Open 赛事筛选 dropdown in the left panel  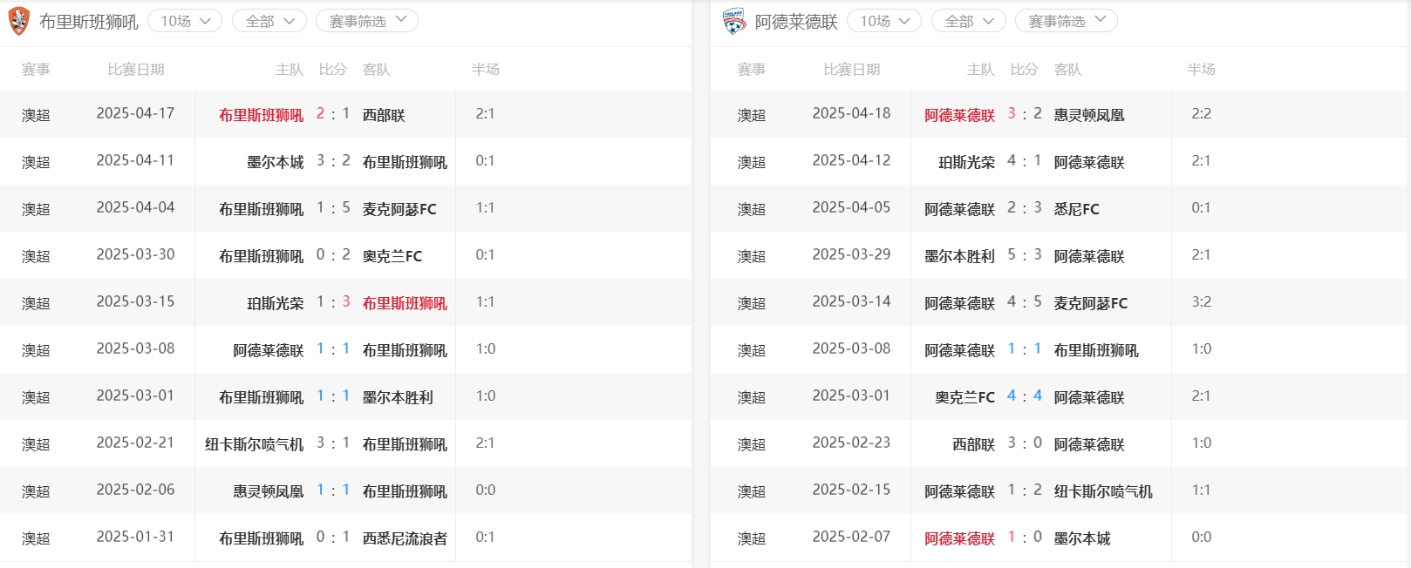366,21
